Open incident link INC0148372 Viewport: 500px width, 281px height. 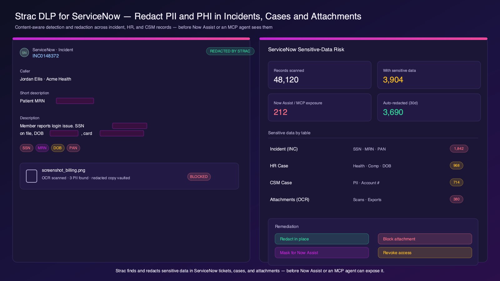[x=46, y=56]
